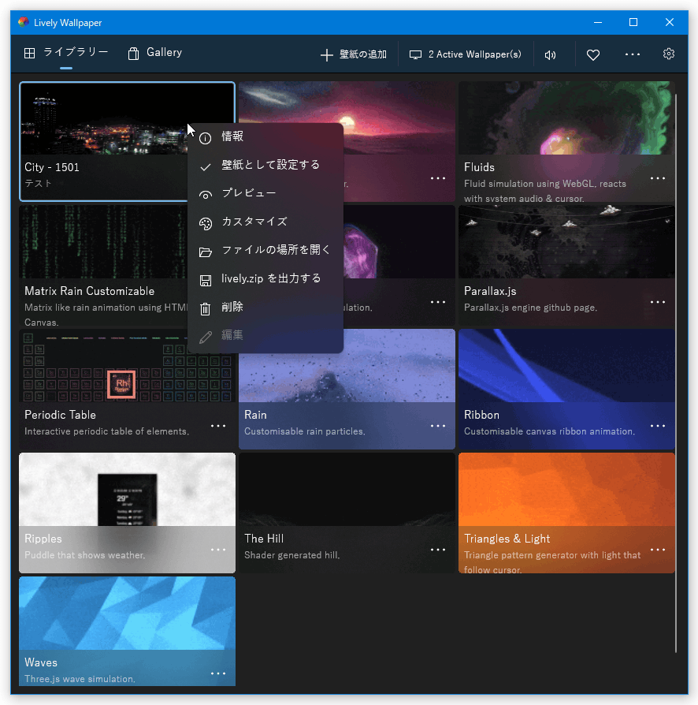
Task: Select 削除 from the context menu
Action: pyautogui.click(x=265, y=307)
